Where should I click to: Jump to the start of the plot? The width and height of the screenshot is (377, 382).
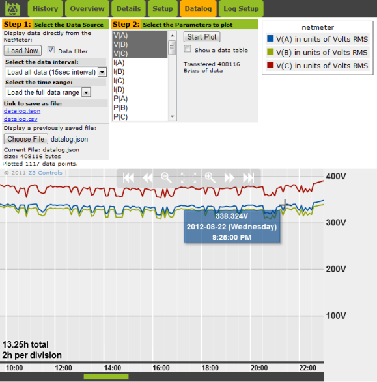coord(128,177)
